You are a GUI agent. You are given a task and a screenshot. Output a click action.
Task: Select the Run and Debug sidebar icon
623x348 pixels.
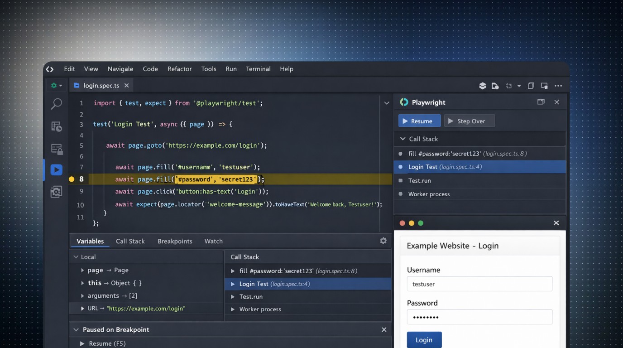pos(56,170)
